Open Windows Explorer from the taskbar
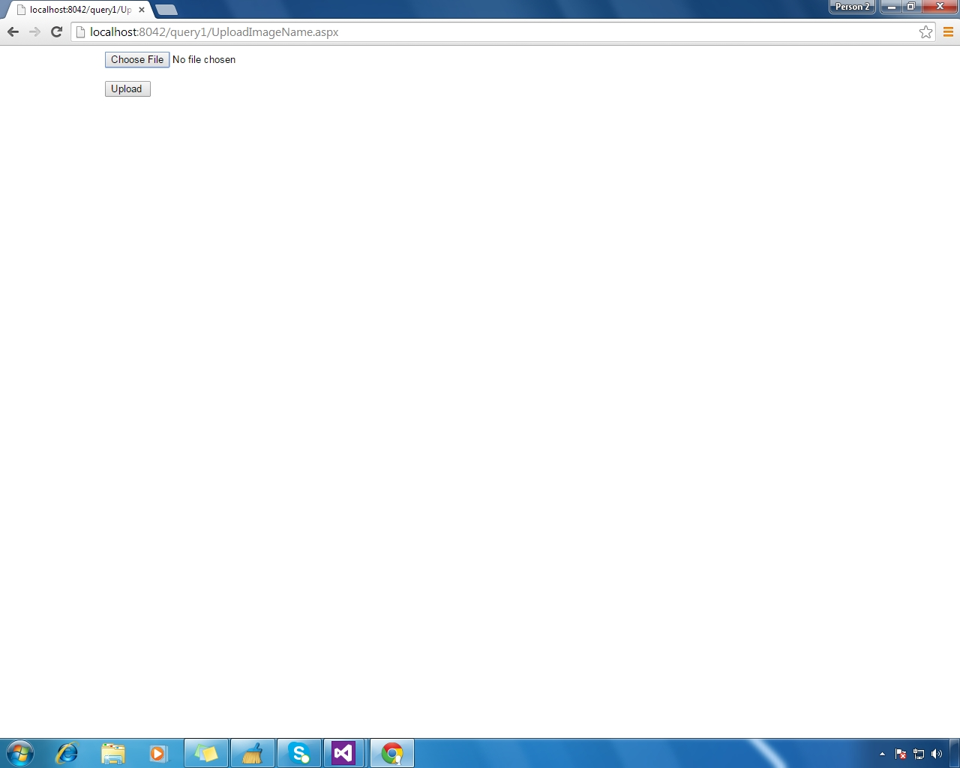 (113, 752)
